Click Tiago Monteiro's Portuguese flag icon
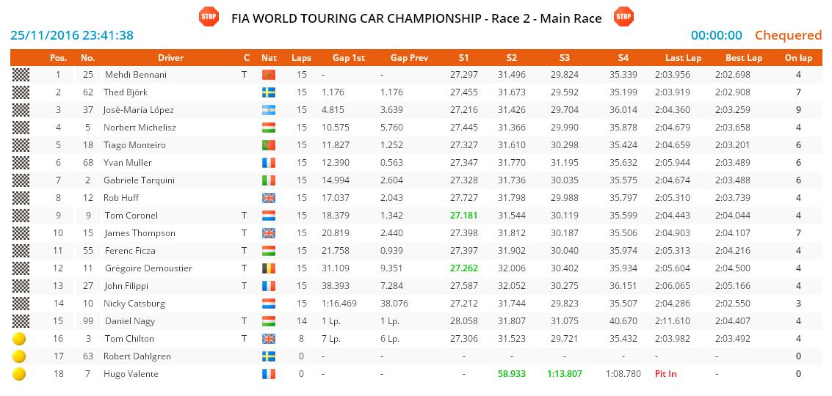Image resolution: width=832 pixels, height=396 pixels. (x=269, y=145)
